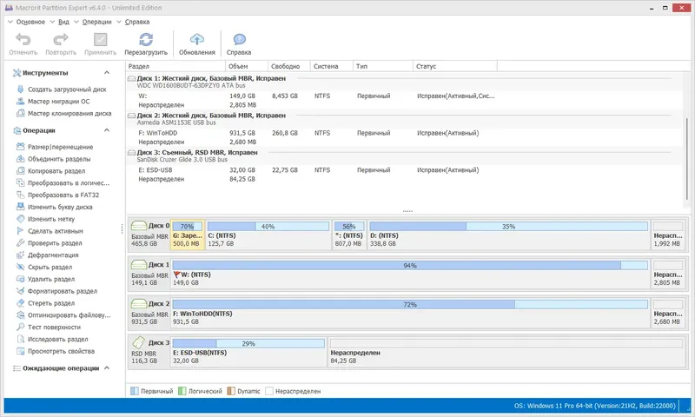The width and height of the screenshot is (695, 417).
Task: Select G: 500,0 MB partition block
Action: [x=188, y=235]
